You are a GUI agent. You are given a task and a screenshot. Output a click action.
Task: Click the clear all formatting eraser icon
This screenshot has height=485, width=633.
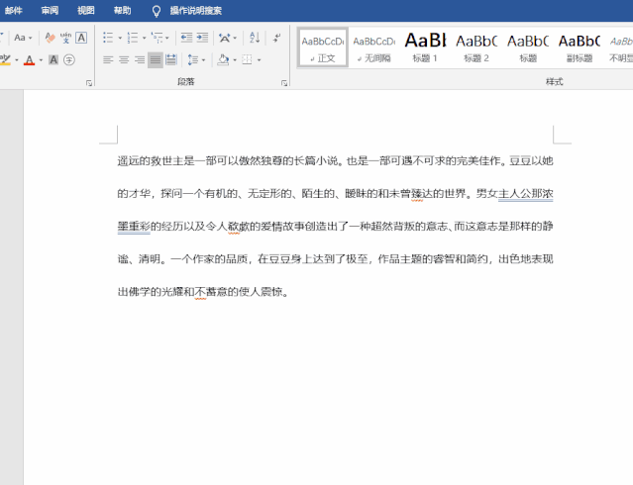(49, 38)
